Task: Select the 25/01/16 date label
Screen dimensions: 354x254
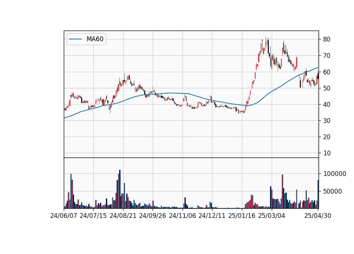Action: [242, 216]
